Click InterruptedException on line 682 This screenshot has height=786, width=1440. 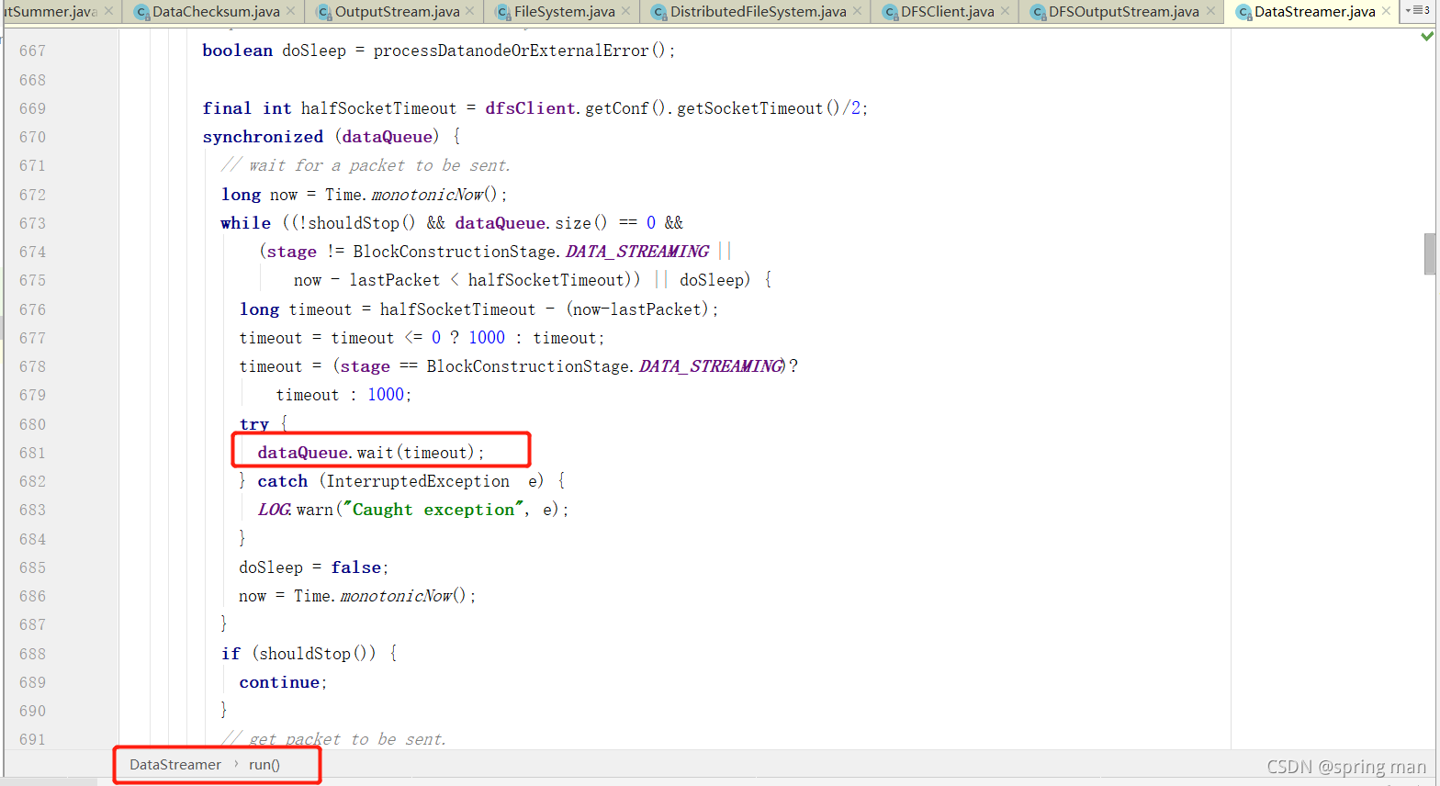418,481
